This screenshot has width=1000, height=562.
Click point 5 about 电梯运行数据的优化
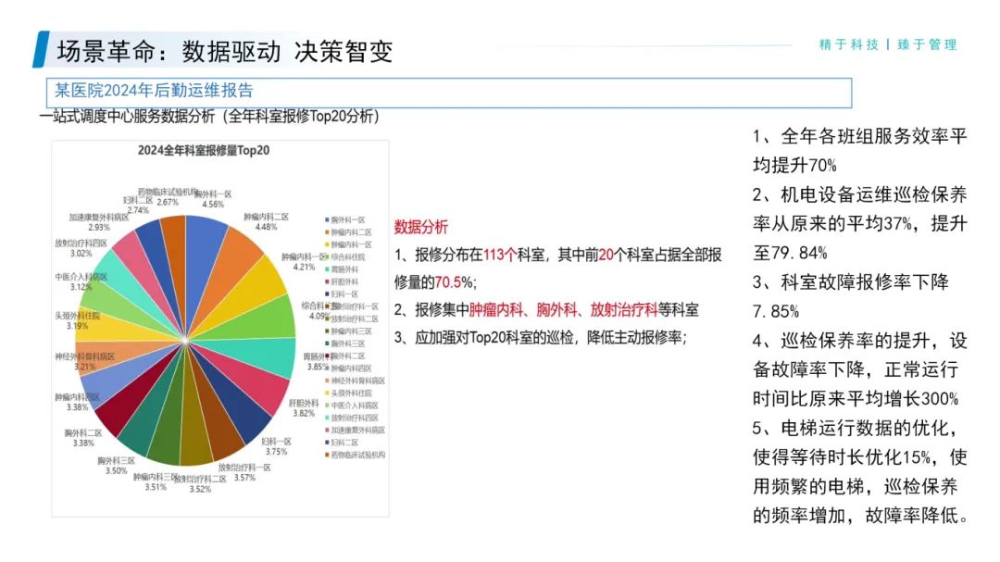[x=861, y=472]
